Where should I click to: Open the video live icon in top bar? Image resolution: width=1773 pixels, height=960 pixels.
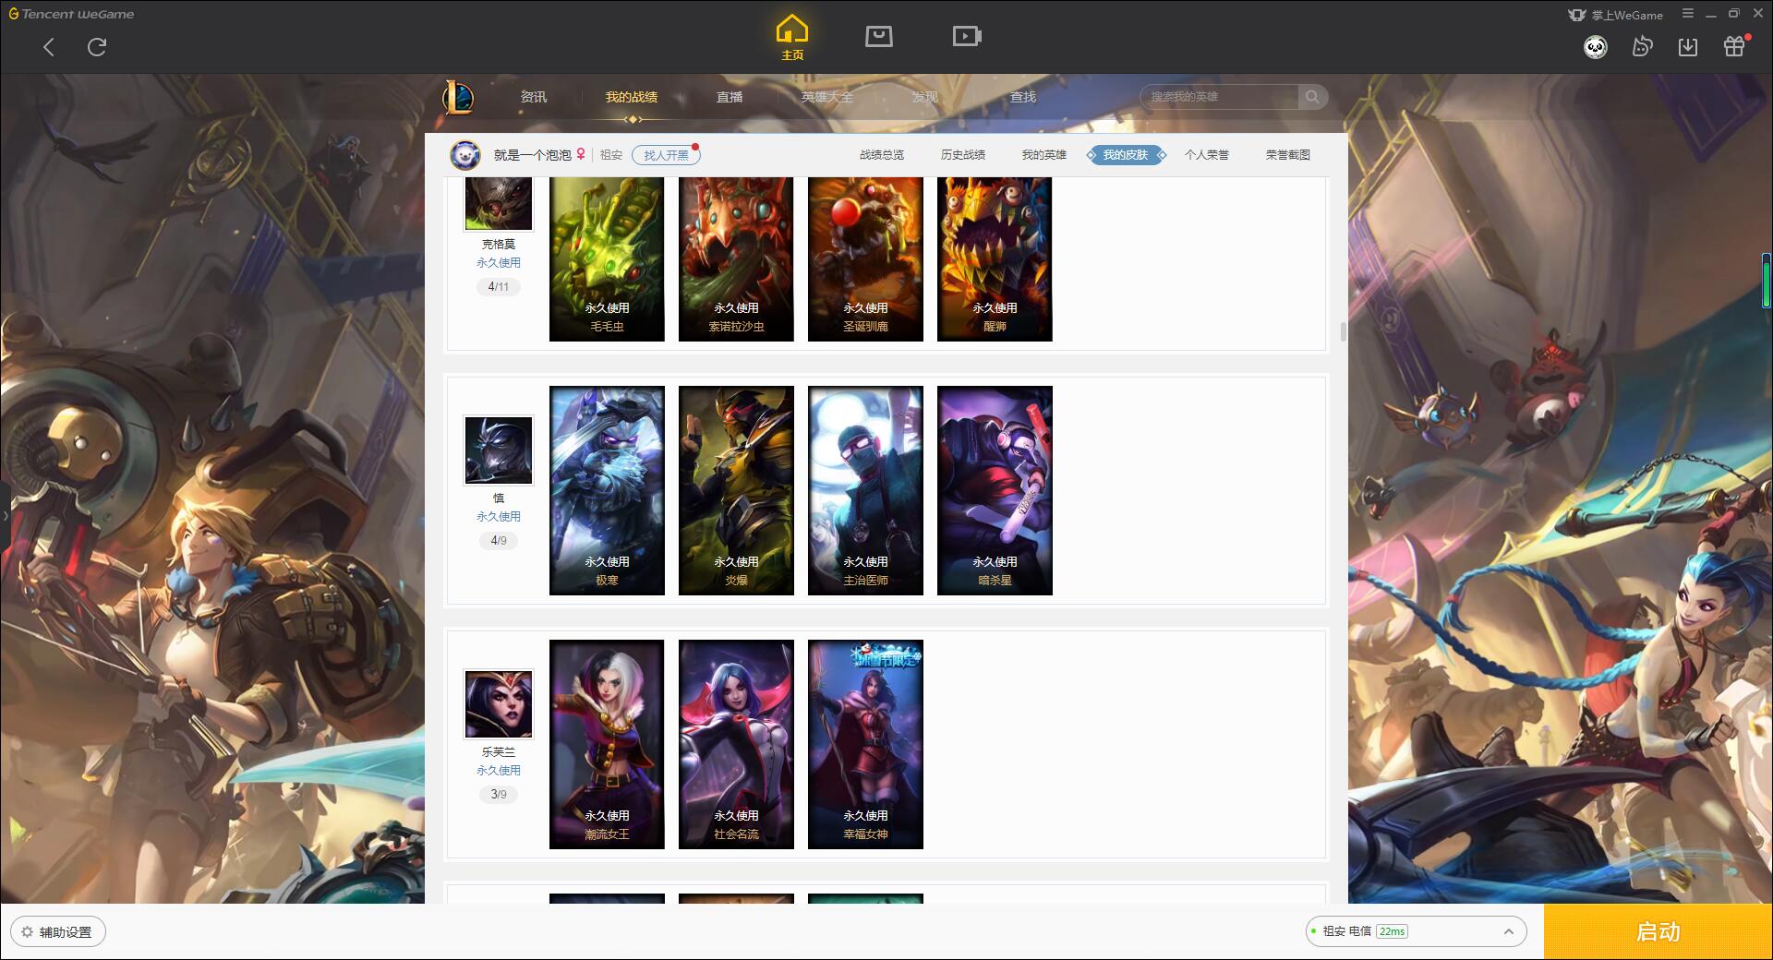pos(967,36)
